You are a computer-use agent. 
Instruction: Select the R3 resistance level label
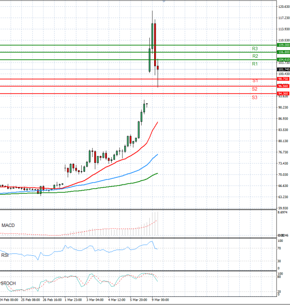[x=255, y=49]
